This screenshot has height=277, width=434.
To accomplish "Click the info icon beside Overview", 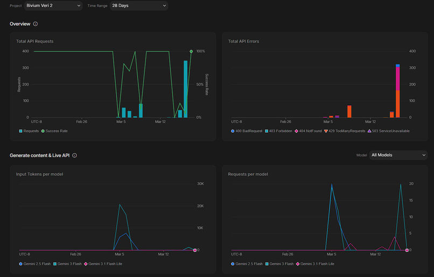I will tap(36, 24).
